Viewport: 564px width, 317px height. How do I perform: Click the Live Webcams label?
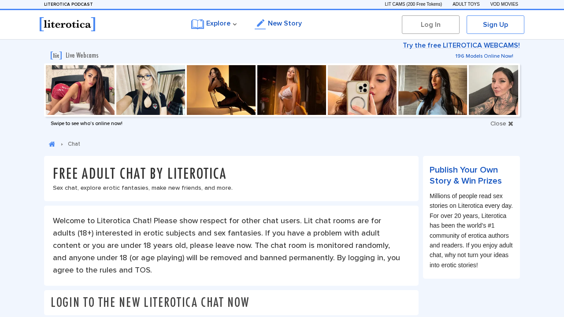pyautogui.click(x=82, y=55)
